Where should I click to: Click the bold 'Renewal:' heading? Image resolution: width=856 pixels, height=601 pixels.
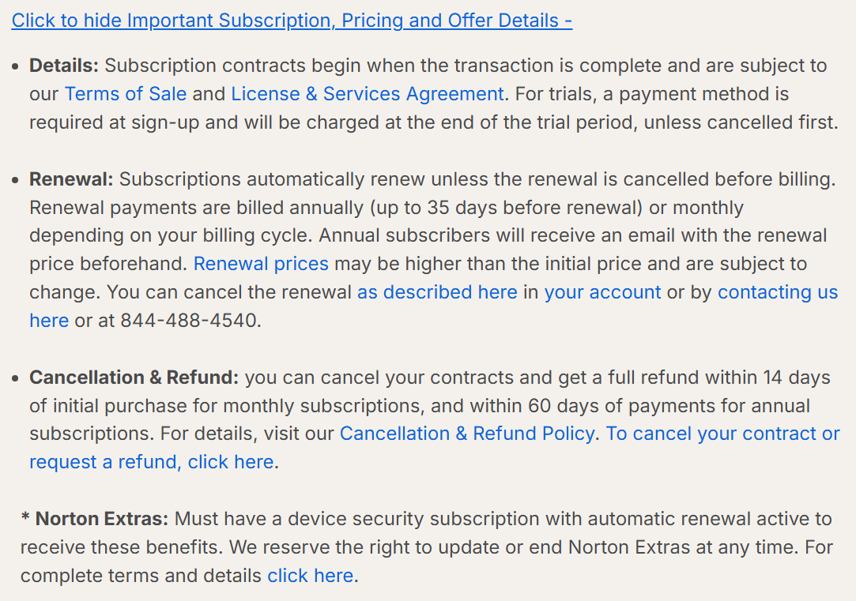coord(71,179)
